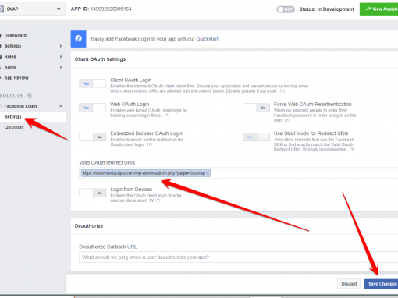398x298 pixels.
Task: Open the SNAP app selector dropdown
Action: coord(32,9)
